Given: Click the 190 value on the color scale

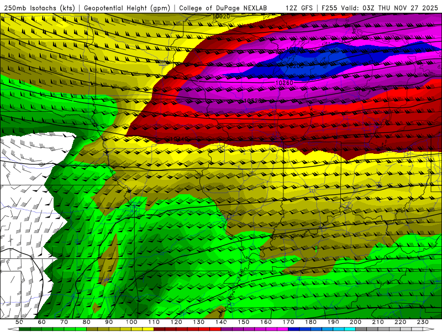Looking at the screenshot, I should pyautogui.click(x=334, y=322).
